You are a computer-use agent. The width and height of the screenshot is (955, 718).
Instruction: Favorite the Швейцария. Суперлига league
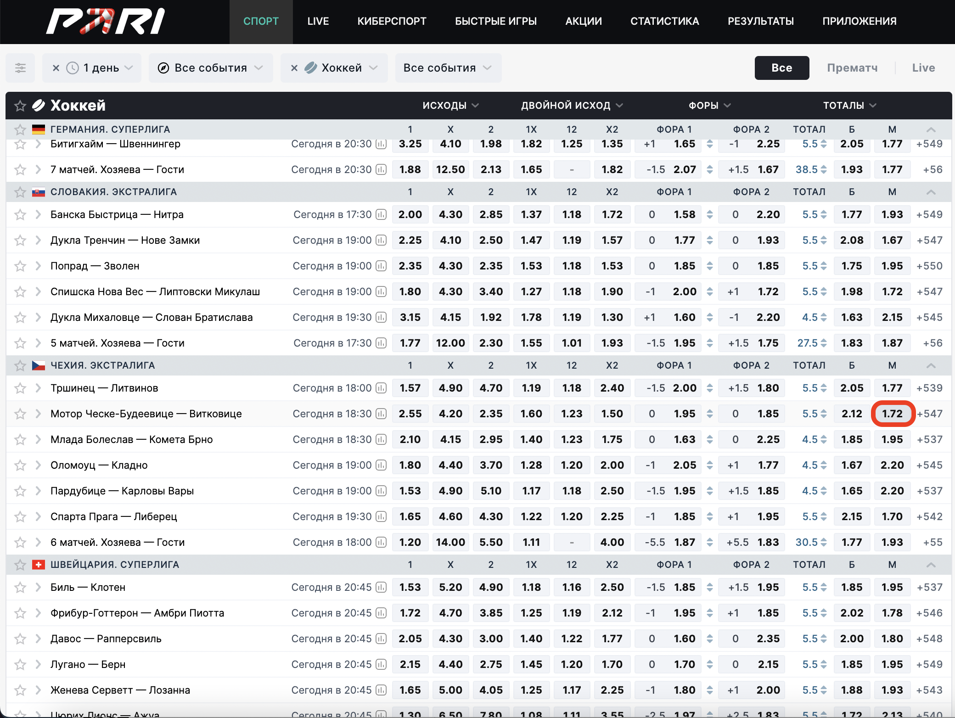click(20, 565)
